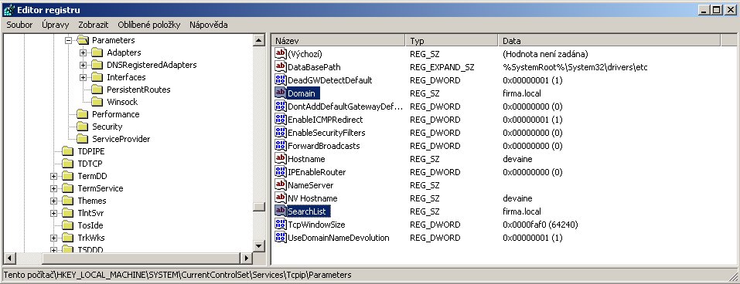
Task: Click the tree pane scroll down arrow
Action: pyautogui.click(x=259, y=246)
